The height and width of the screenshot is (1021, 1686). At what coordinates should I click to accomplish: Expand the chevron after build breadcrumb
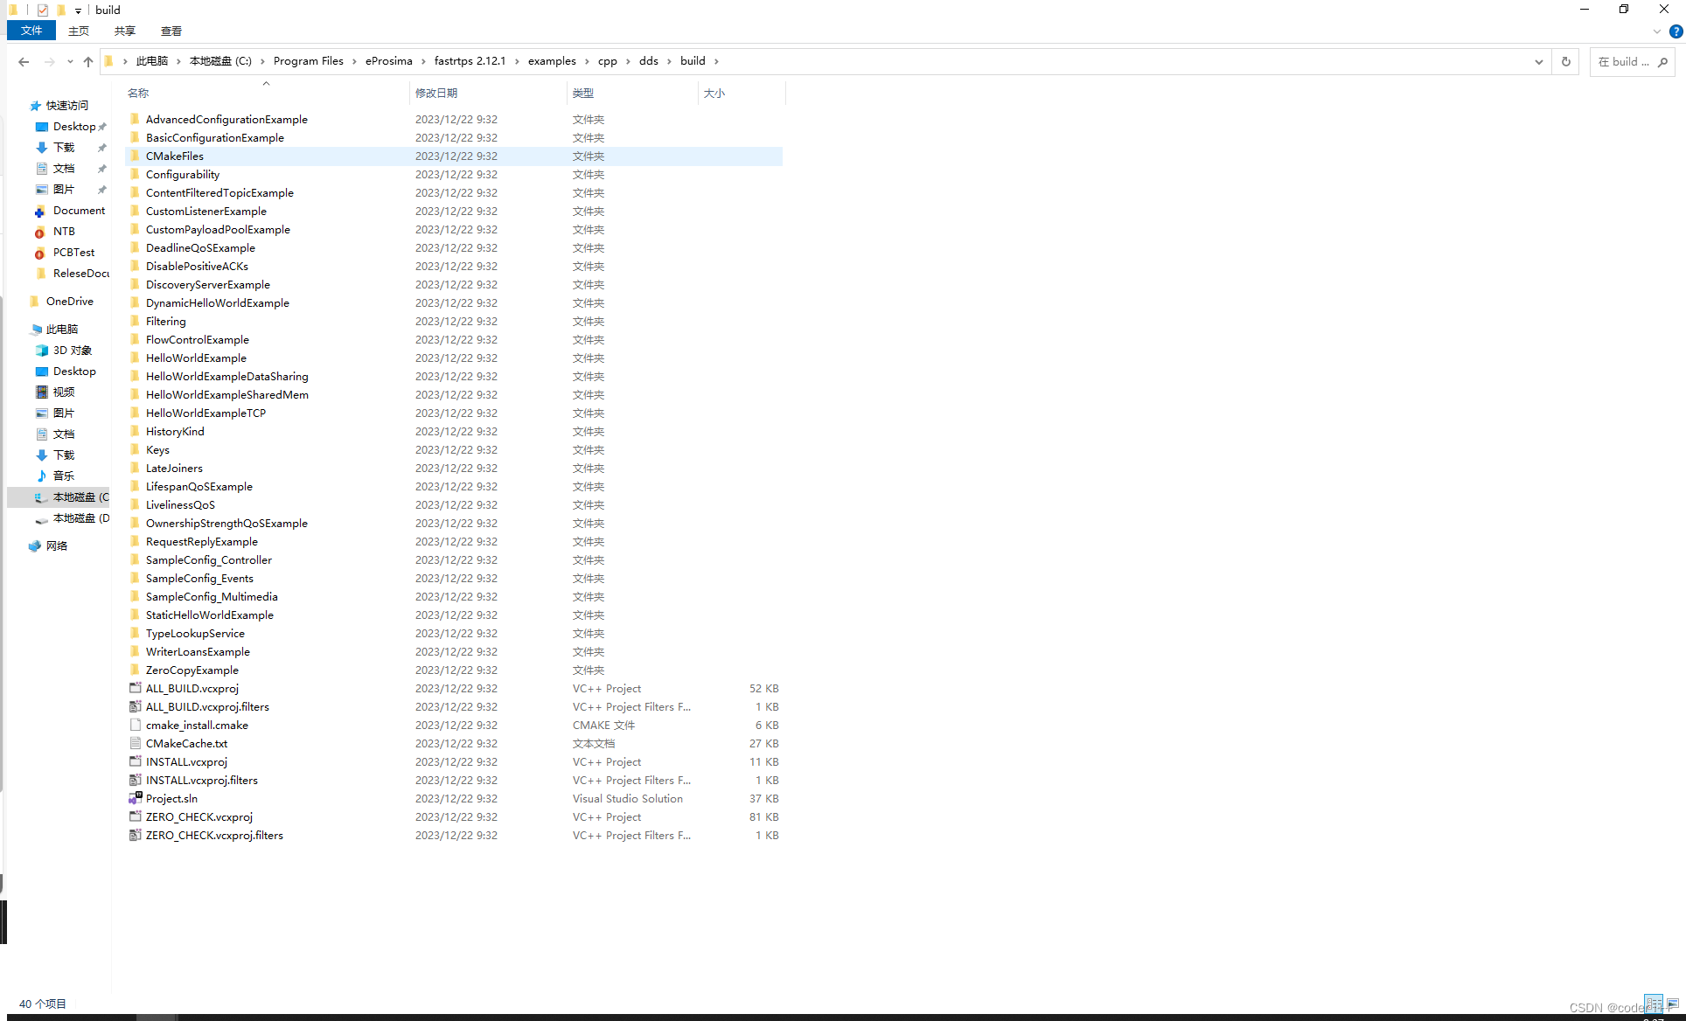[x=716, y=61]
